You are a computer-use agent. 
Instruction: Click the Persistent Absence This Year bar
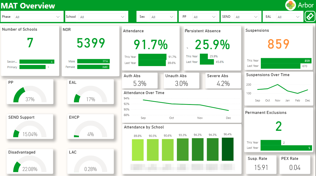[204, 56]
